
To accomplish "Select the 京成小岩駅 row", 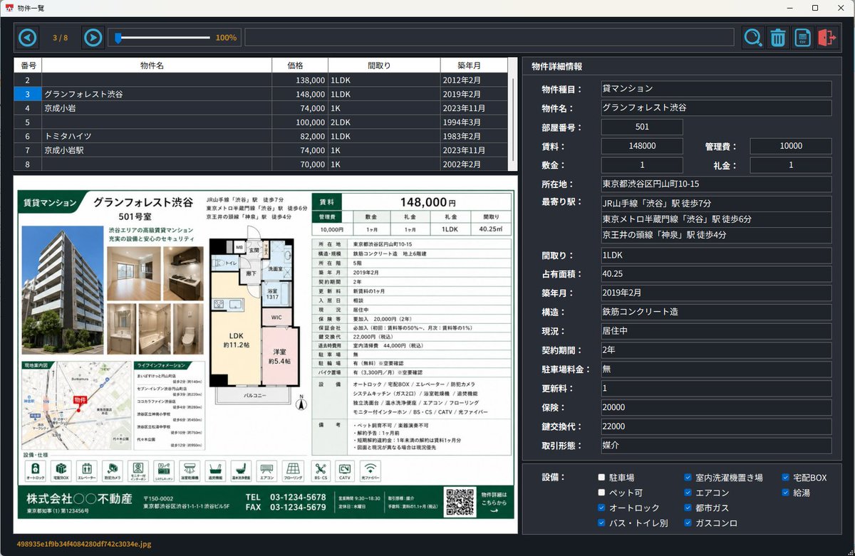I will tap(261, 150).
